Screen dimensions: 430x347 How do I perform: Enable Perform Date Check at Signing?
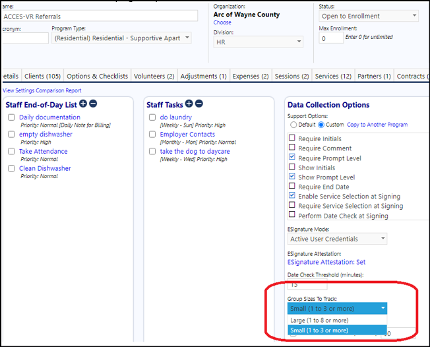292,214
